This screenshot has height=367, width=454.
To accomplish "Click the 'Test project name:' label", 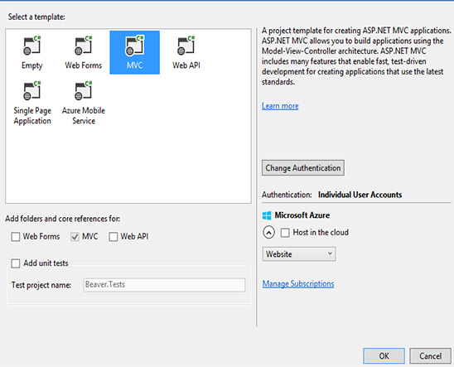I will click(41, 285).
